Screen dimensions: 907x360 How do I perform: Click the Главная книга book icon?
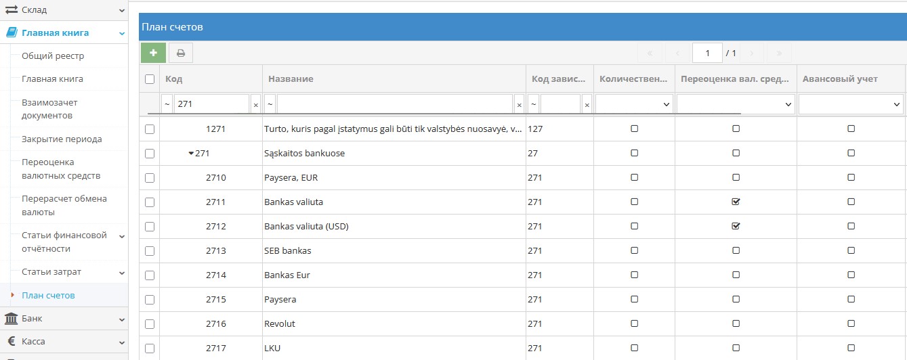click(12, 32)
